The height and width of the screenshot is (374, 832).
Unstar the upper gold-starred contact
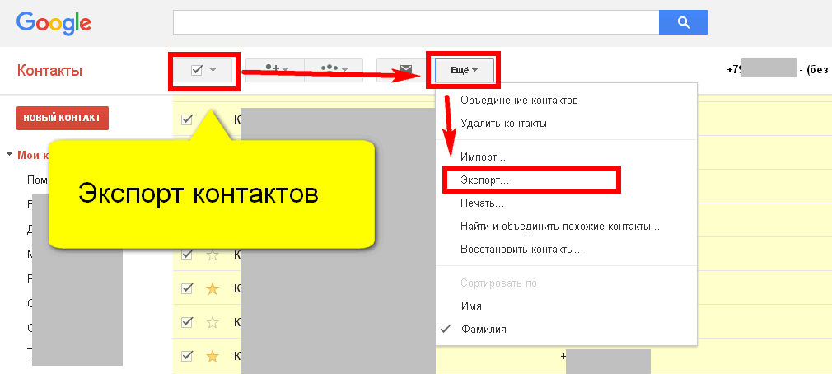click(212, 288)
